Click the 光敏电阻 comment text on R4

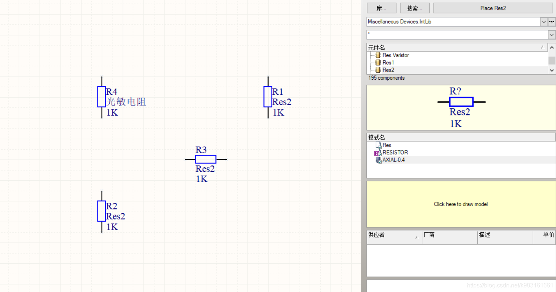point(126,102)
